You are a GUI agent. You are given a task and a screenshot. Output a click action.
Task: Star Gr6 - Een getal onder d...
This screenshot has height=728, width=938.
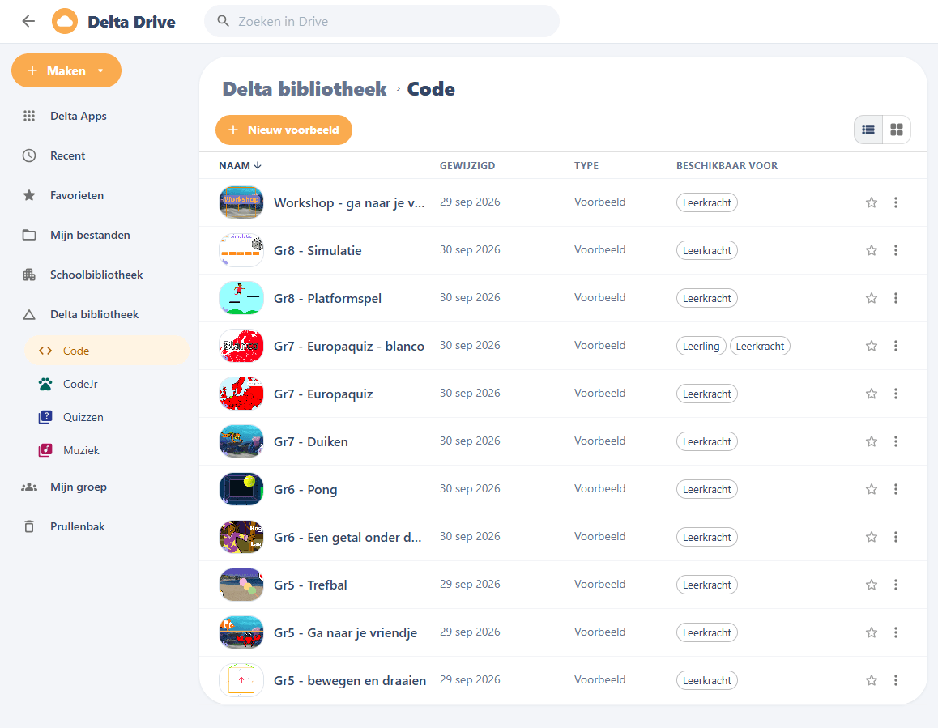pos(871,537)
